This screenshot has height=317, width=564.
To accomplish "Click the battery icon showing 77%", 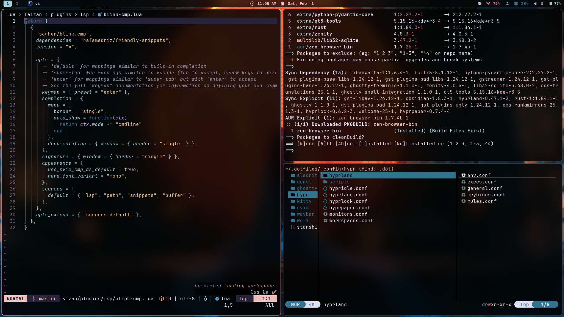I will pos(550,4).
